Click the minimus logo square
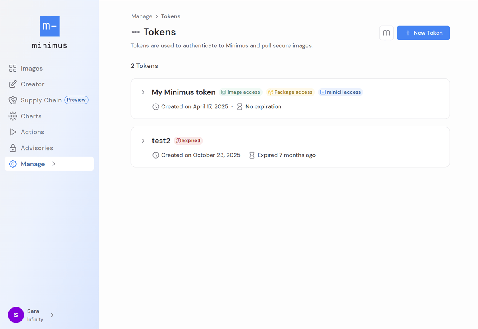Viewport: 478px width, 329px height. tap(49, 26)
